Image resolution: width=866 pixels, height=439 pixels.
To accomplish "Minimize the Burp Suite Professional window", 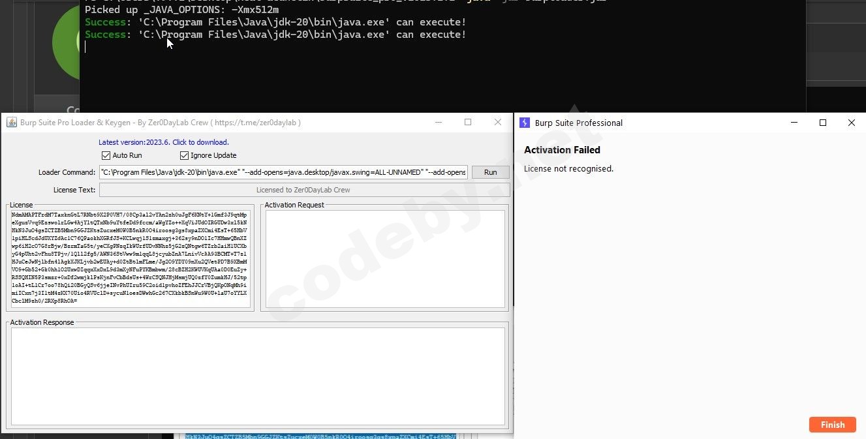I will (794, 123).
